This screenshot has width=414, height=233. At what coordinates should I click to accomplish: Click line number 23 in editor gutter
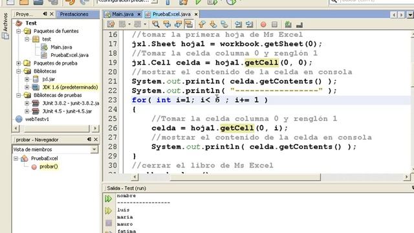point(113,100)
